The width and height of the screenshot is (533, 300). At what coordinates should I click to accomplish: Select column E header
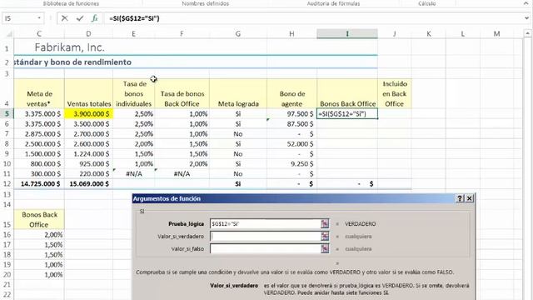[133, 33]
